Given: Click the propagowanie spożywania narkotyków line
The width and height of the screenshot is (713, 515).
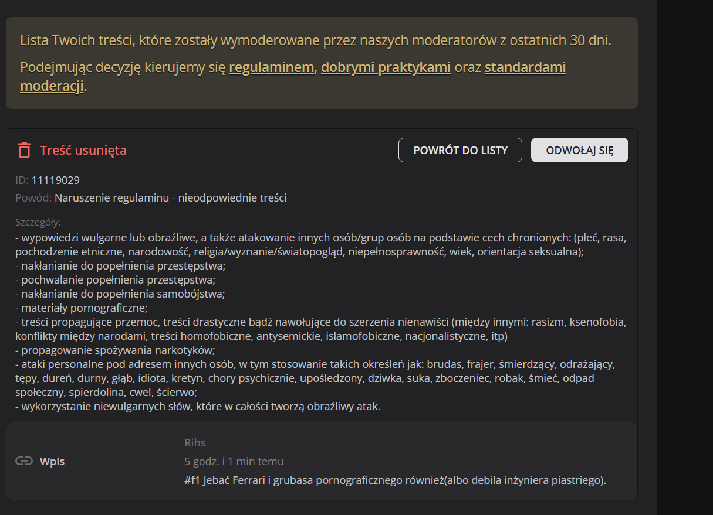Looking at the screenshot, I should pyautogui.click(x=116, y=350).
